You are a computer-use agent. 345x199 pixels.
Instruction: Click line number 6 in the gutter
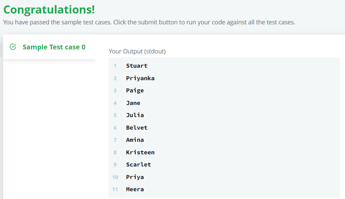tap(115, 128)
